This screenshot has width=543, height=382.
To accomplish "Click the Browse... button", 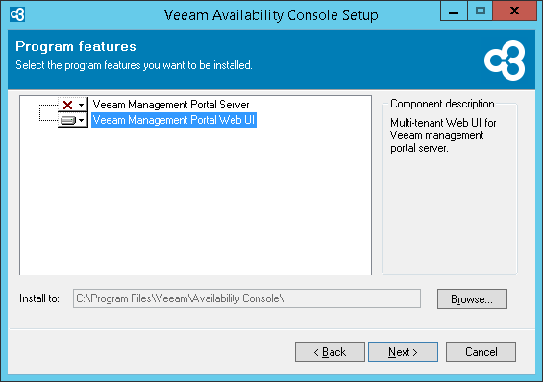I will click(x=472, y=299).
